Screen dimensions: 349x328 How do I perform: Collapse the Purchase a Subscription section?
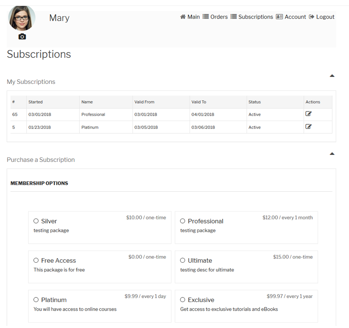click(332, 154)
